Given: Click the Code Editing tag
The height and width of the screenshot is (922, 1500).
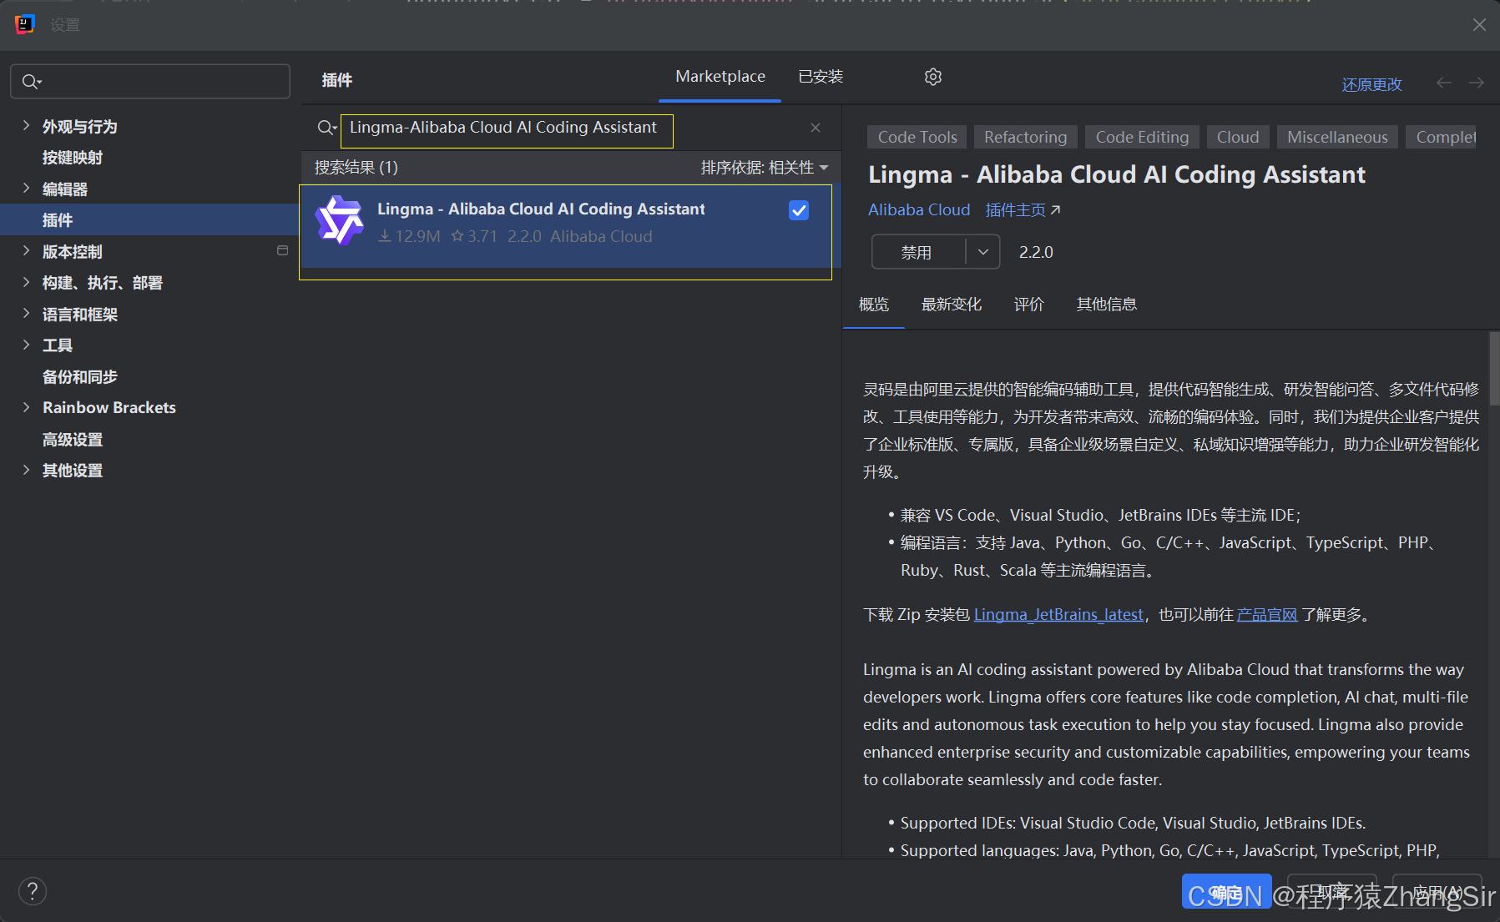Looking at the screenshot, I should coord(1142,137).
